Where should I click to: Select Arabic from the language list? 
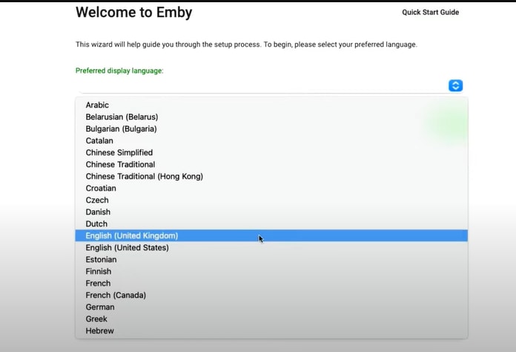point(271,105)
